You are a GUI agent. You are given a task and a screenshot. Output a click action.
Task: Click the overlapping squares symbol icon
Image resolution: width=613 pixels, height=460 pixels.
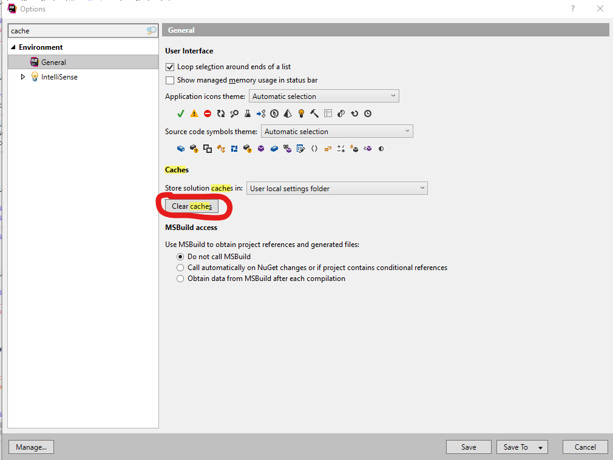[208, 149]
